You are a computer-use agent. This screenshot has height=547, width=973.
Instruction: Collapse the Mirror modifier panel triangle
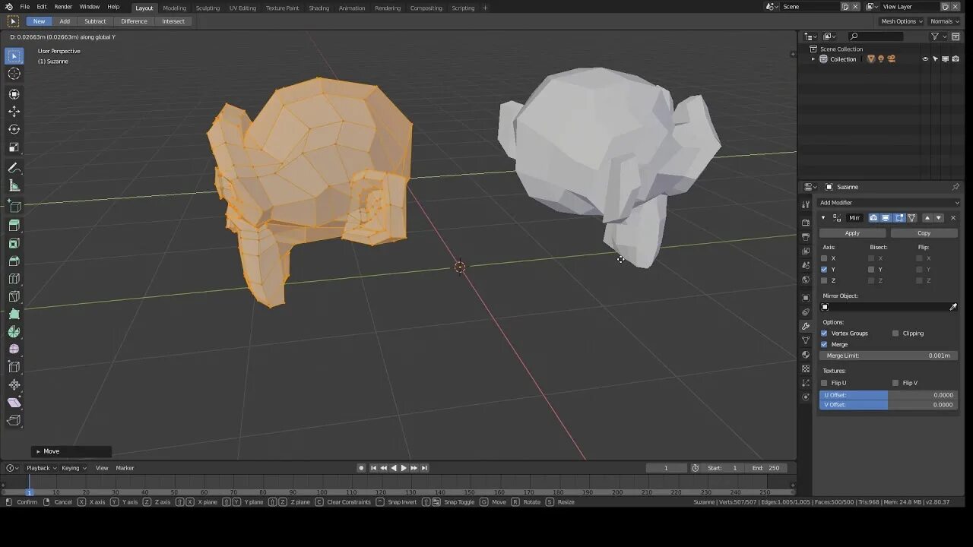pos(823,218)
